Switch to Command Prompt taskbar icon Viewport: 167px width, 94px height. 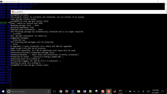[121, 91]
